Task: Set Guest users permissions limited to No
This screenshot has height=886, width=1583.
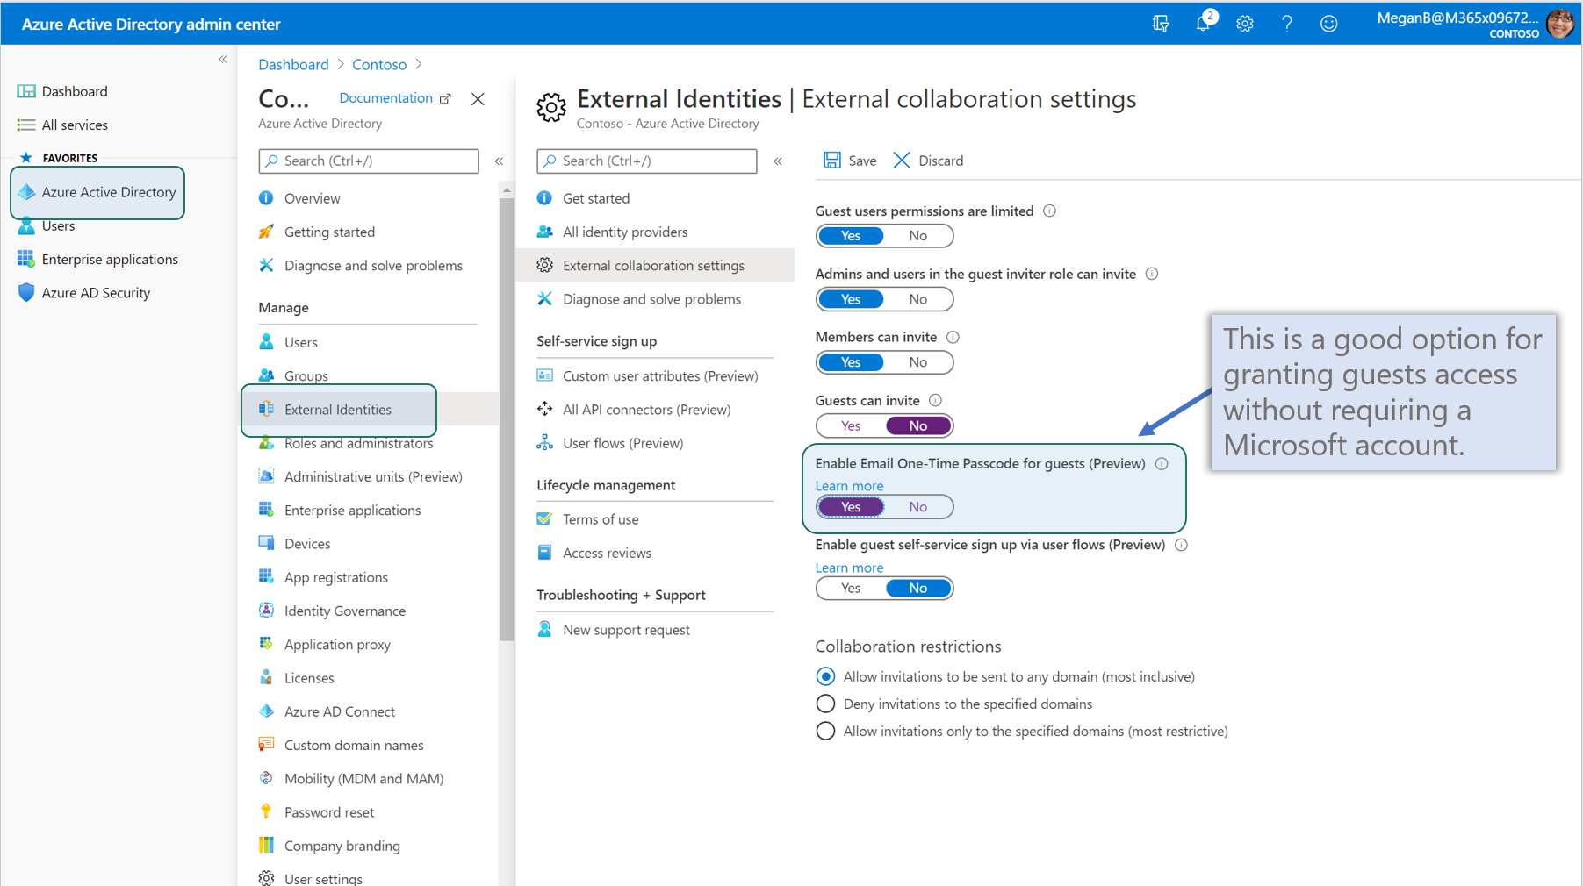Action: pos(917,235)
